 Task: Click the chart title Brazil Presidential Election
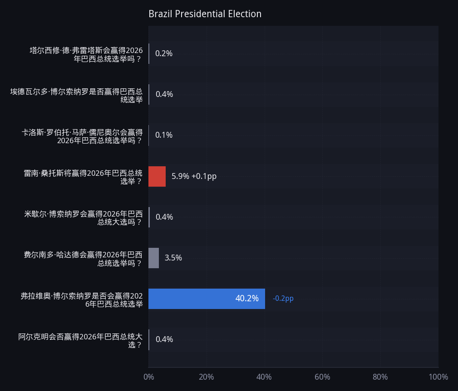coord(205,14)
